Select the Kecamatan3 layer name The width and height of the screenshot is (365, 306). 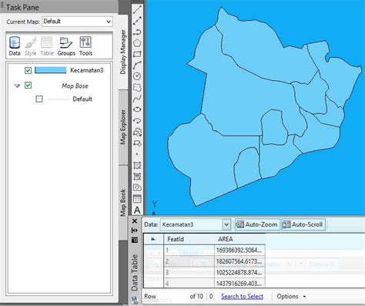pos(87,70)
